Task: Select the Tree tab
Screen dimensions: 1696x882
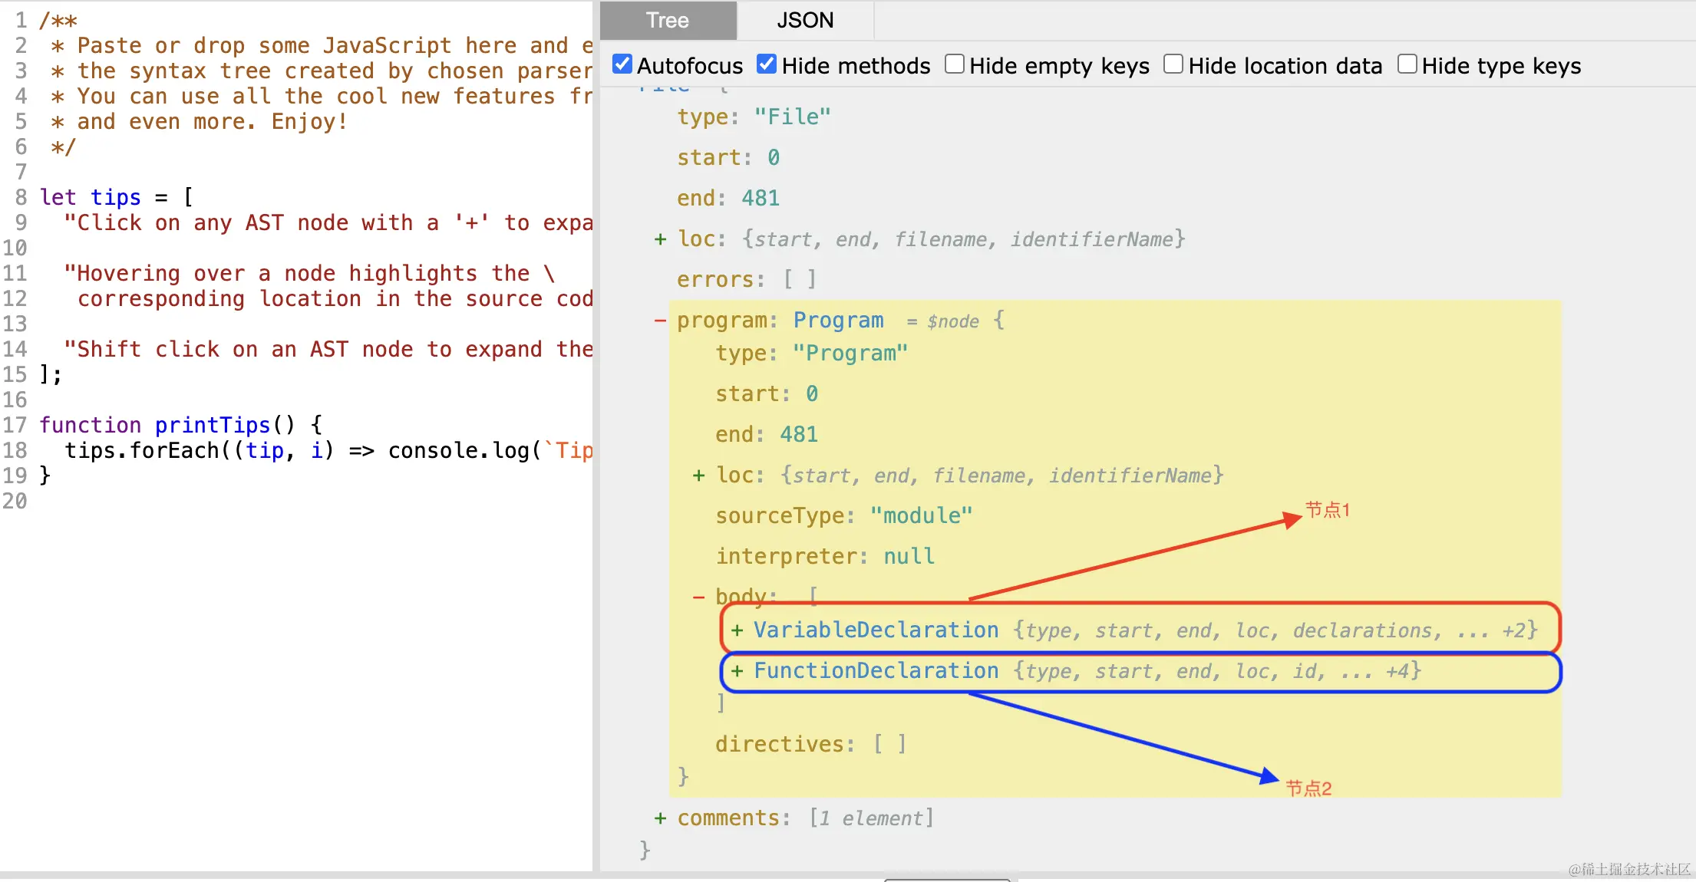Action: coord(667,21)
